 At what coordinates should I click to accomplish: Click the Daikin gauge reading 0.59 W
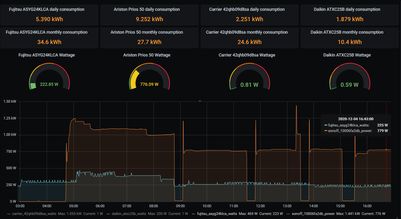[349, 85]
